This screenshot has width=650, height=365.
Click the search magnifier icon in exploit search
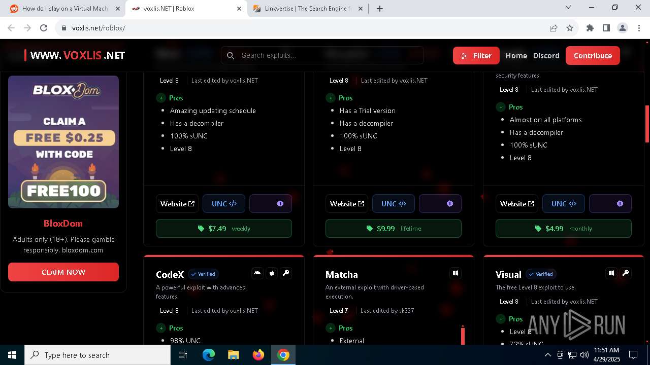click(x=231, y=55)
